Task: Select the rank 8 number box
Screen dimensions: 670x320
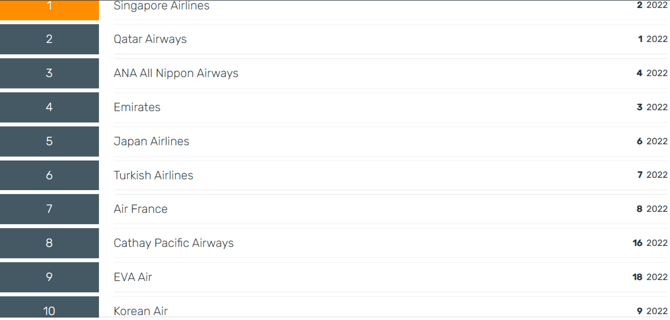Action: (49, 243)
